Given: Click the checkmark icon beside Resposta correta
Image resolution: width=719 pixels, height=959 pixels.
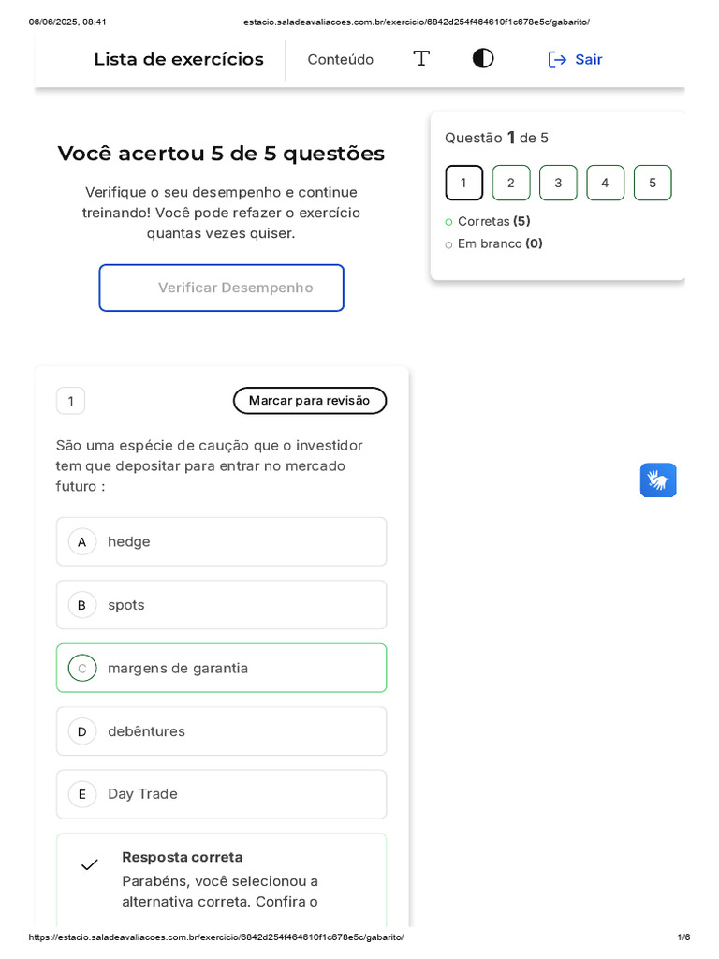Looking at the screenshot, I should click(90, 864).
